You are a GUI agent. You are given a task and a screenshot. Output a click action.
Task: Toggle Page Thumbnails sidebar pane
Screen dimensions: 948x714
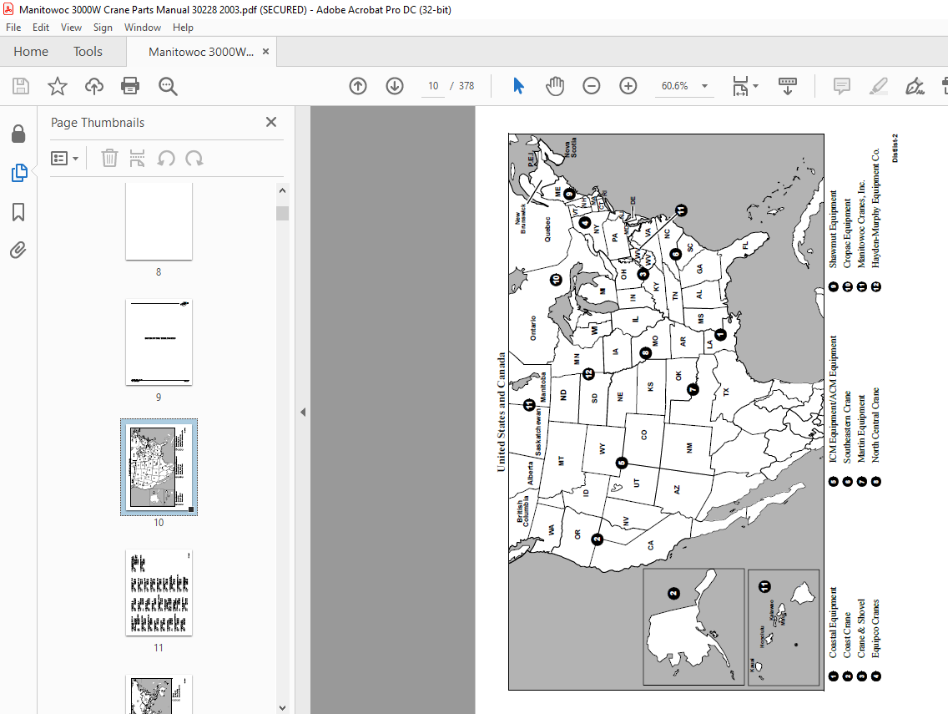tap(18, 173)
